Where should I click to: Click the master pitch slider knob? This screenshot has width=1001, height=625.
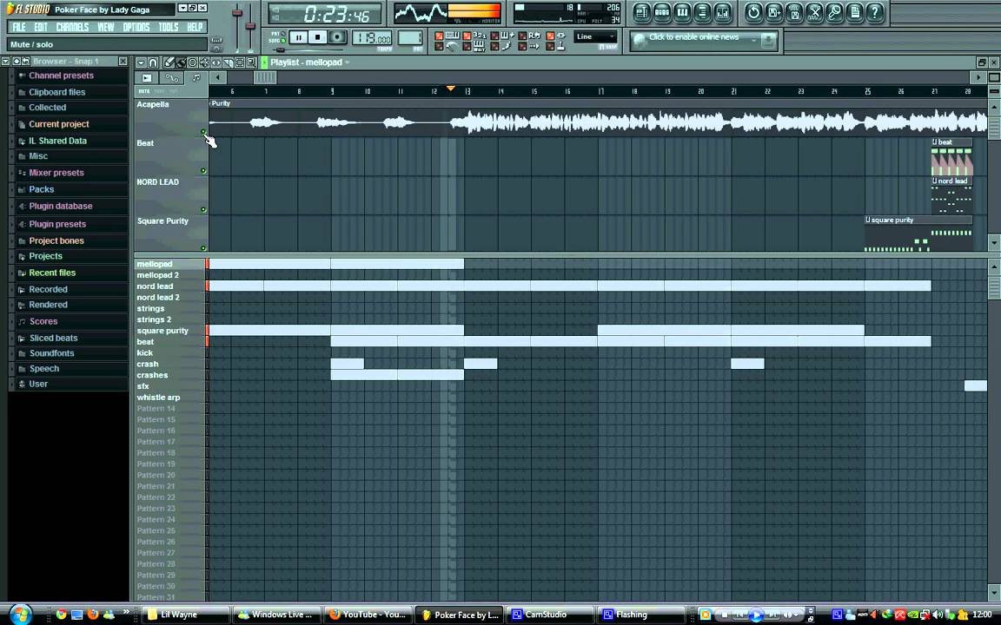[x=249, y=25]
